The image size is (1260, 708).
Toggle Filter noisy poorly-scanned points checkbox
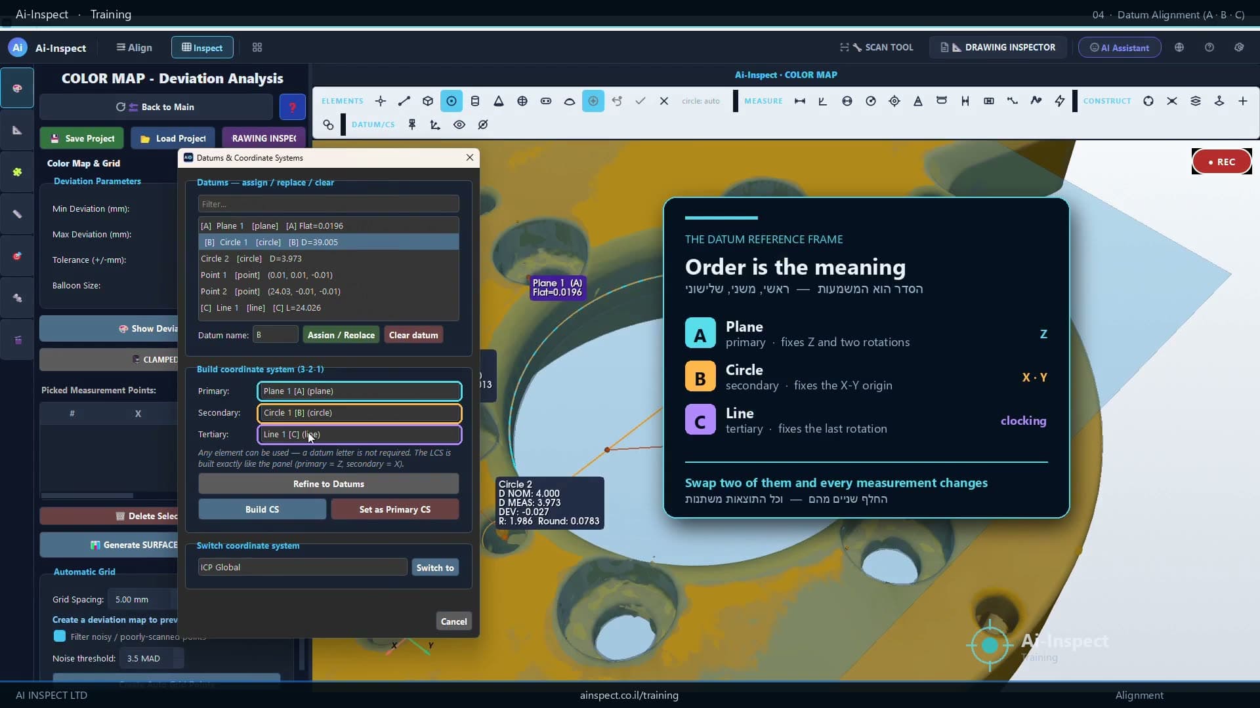60,636
